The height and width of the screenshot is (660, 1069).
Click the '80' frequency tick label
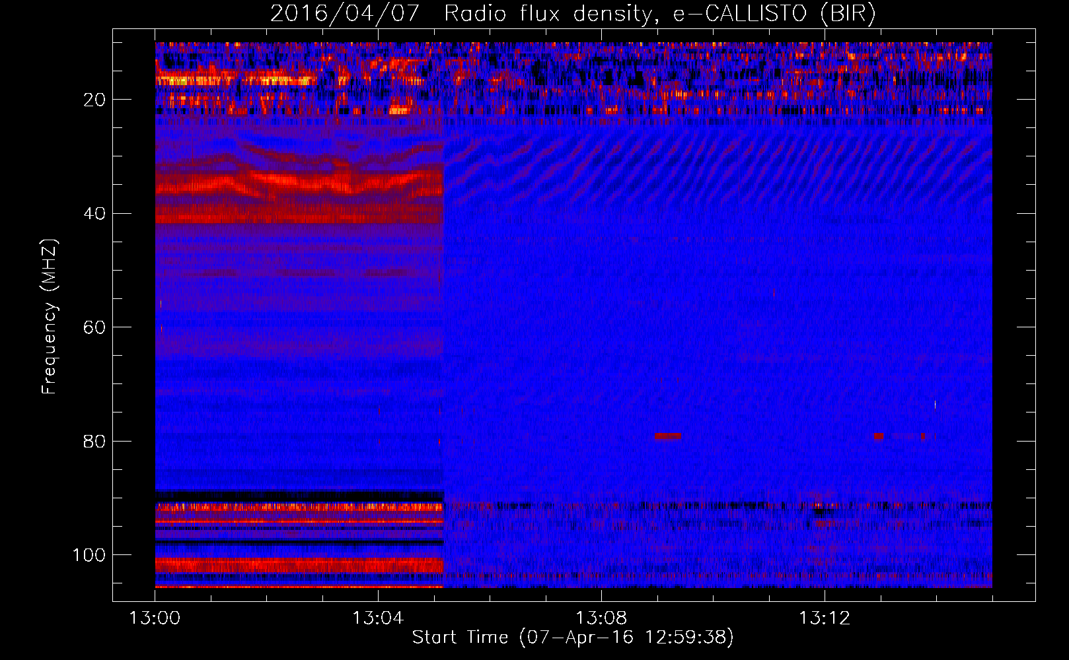click(x=94, y=442)
